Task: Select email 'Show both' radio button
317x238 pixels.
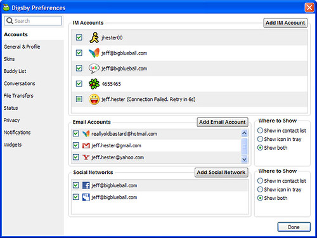Action: (x=260, y=148)
